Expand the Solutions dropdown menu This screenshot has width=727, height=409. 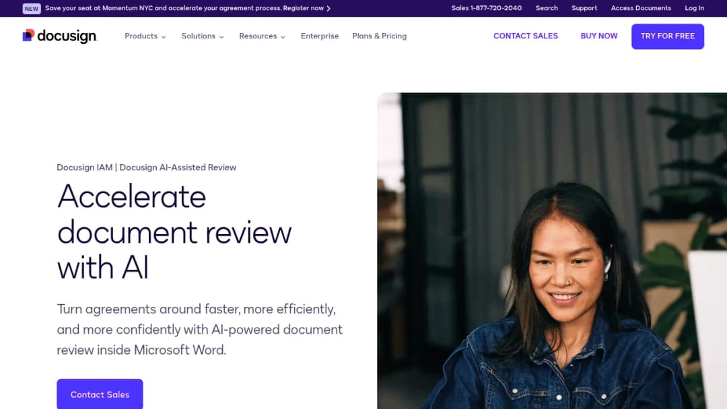click(203, 36)
